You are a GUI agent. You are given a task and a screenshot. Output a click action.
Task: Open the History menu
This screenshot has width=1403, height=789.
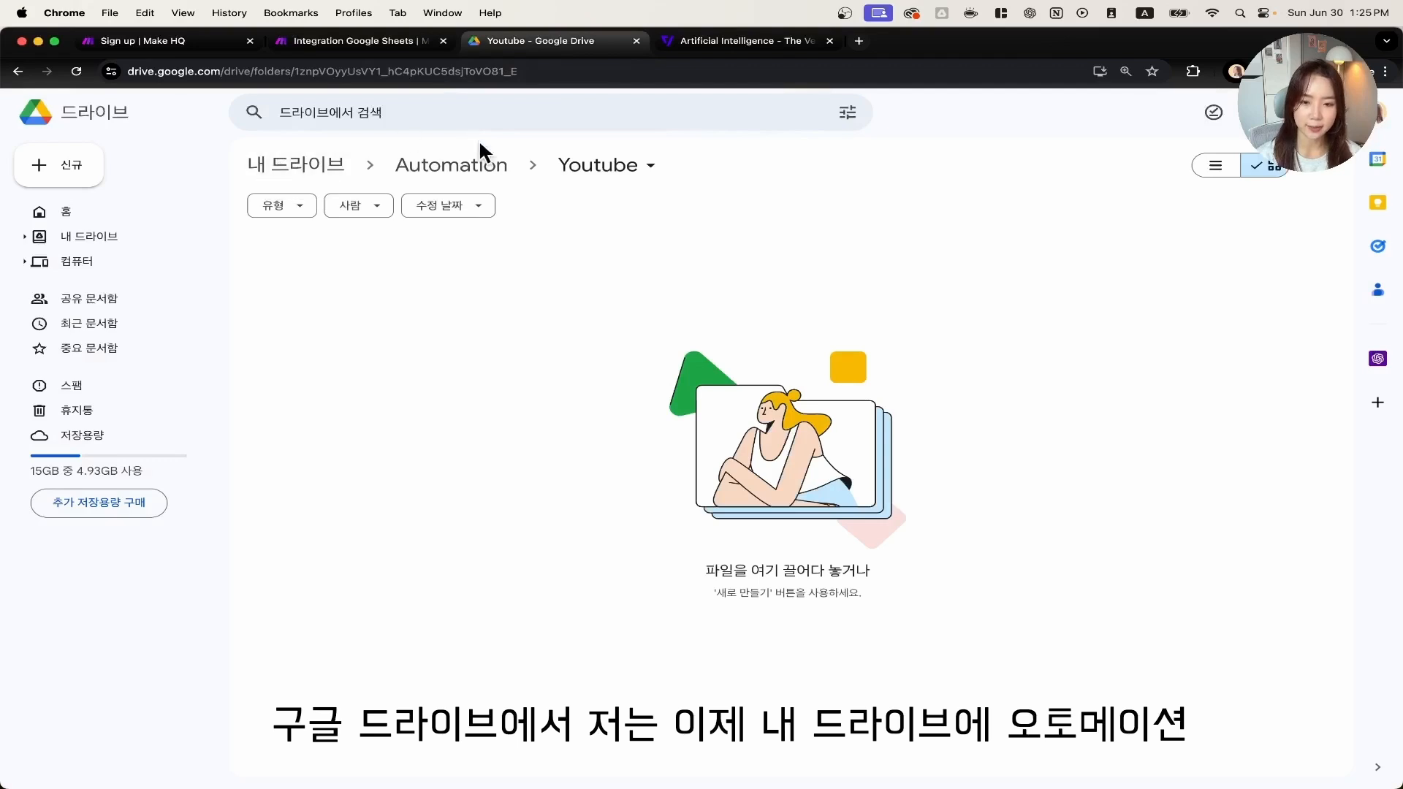229,12
